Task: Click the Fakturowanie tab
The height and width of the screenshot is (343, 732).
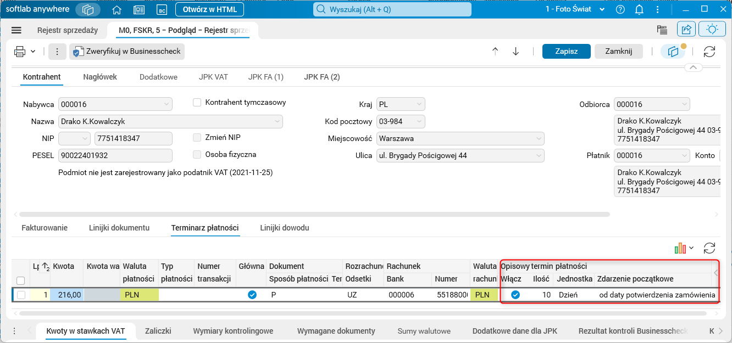Action: pyautogui.click(x=45, y=228)
